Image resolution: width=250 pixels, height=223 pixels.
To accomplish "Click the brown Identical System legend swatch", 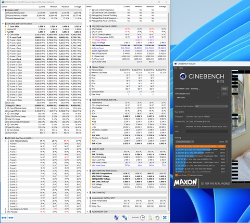I will 189,175.
